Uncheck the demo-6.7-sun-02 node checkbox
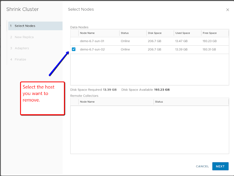 [x=74, y=49]
